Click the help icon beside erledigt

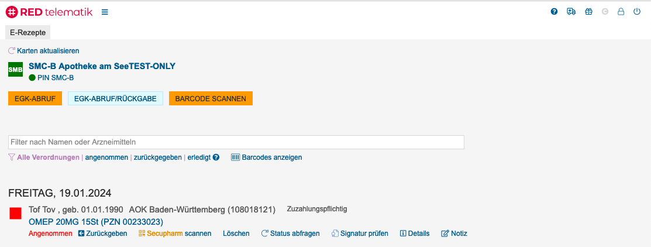pos(216,157)
